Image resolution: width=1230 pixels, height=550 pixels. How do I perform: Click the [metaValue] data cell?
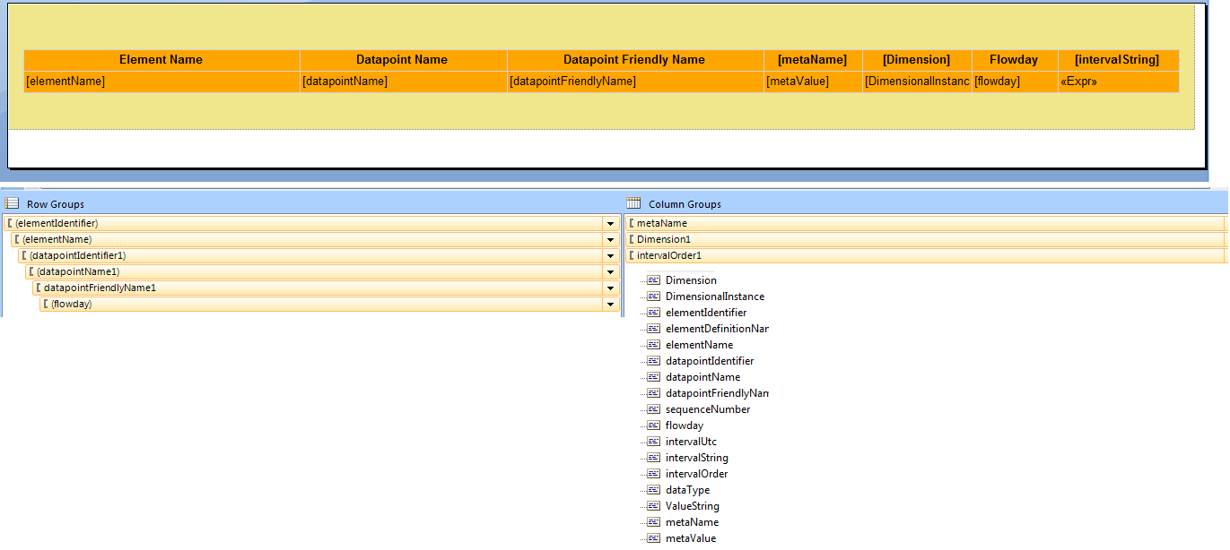click(813, 82)
